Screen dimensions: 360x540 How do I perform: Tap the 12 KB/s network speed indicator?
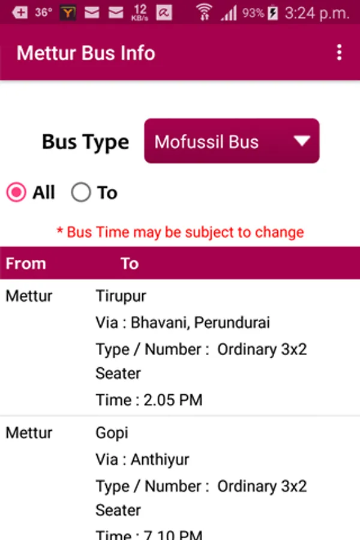point(140,12)
